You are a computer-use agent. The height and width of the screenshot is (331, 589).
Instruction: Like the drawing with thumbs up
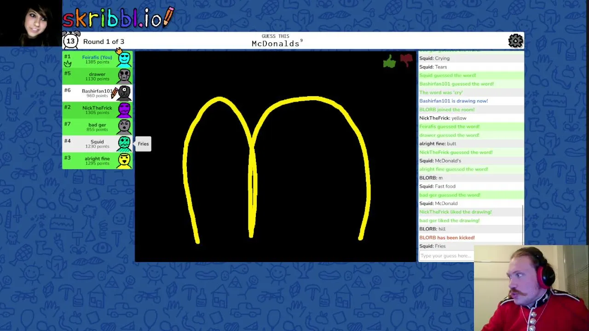coord(389,62)
